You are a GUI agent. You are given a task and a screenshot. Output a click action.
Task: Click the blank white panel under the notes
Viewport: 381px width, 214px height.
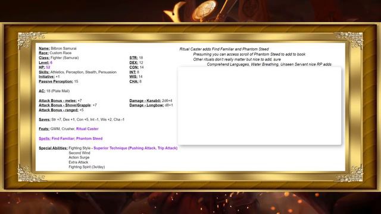[260, 106]
